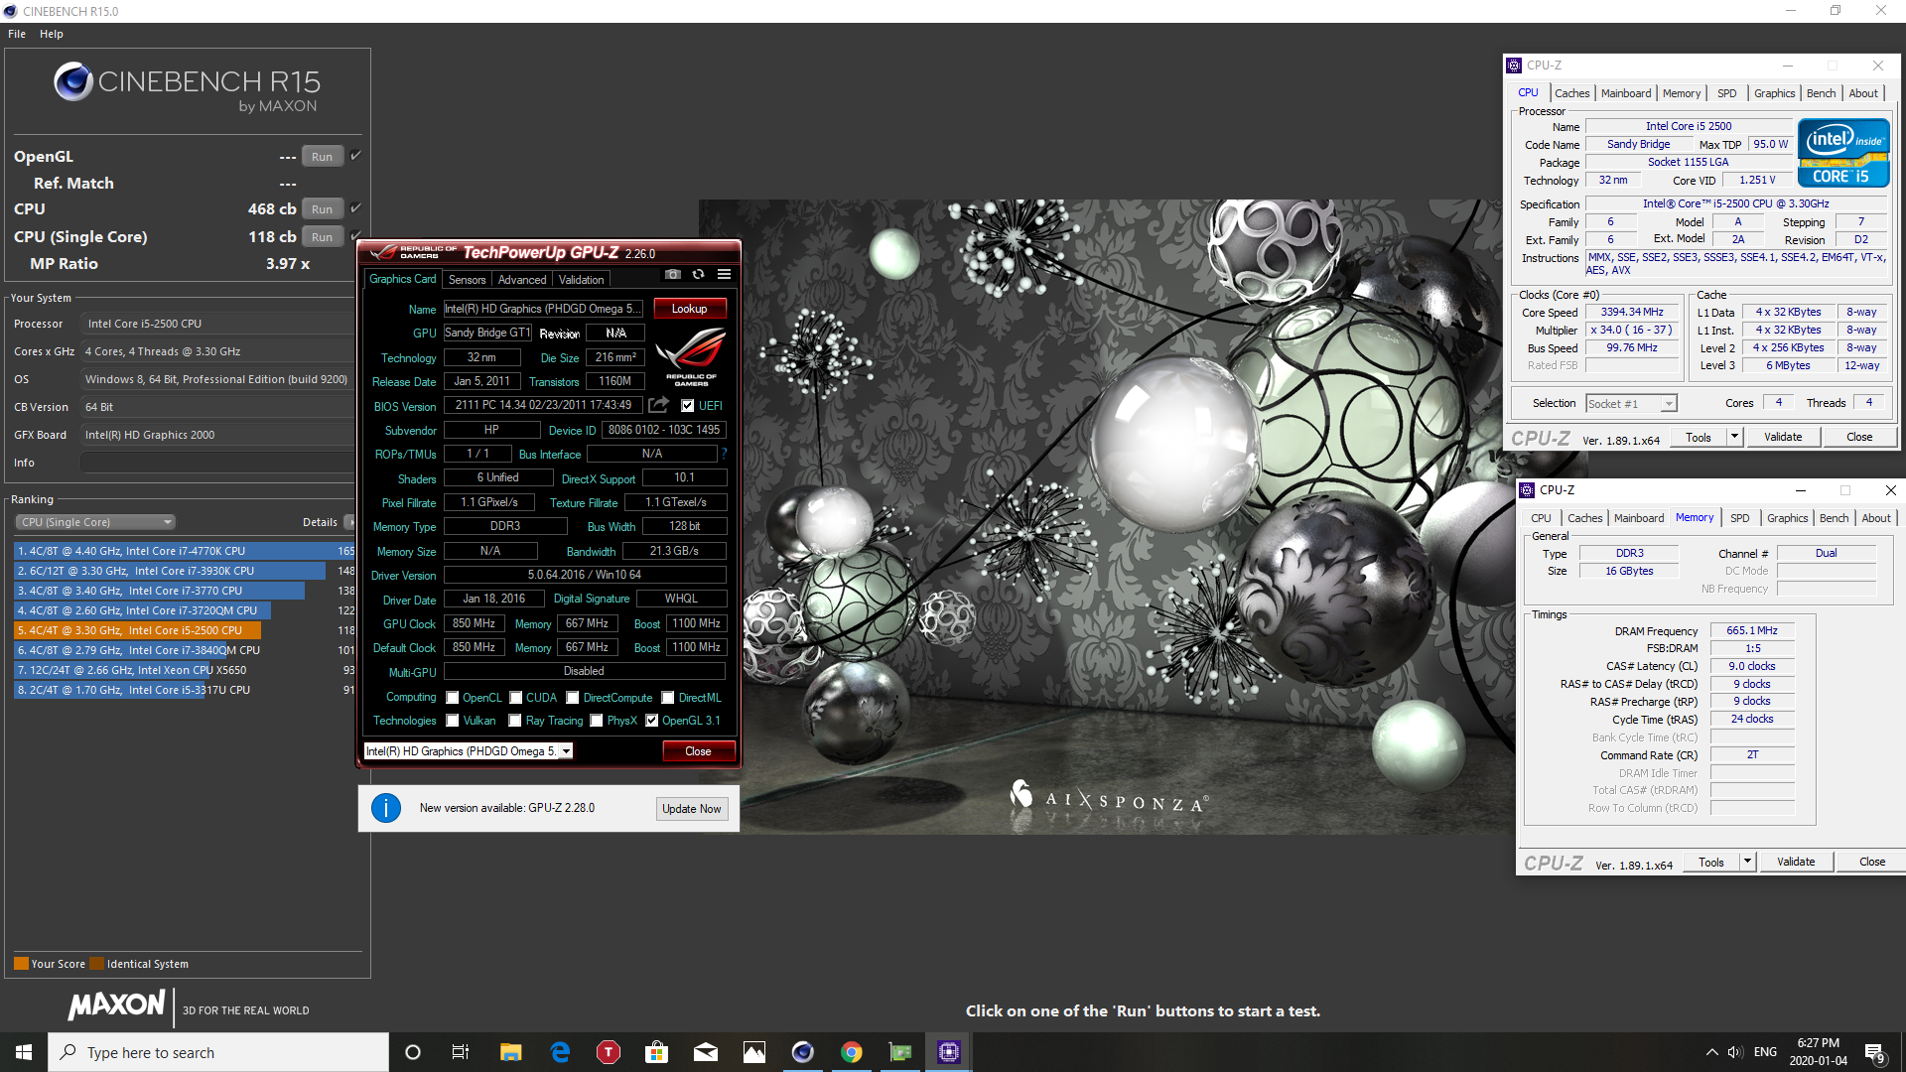Open Task View on the taskbar
The height and width of the screenshot is (1072, 1906).
pos(460,1052)
